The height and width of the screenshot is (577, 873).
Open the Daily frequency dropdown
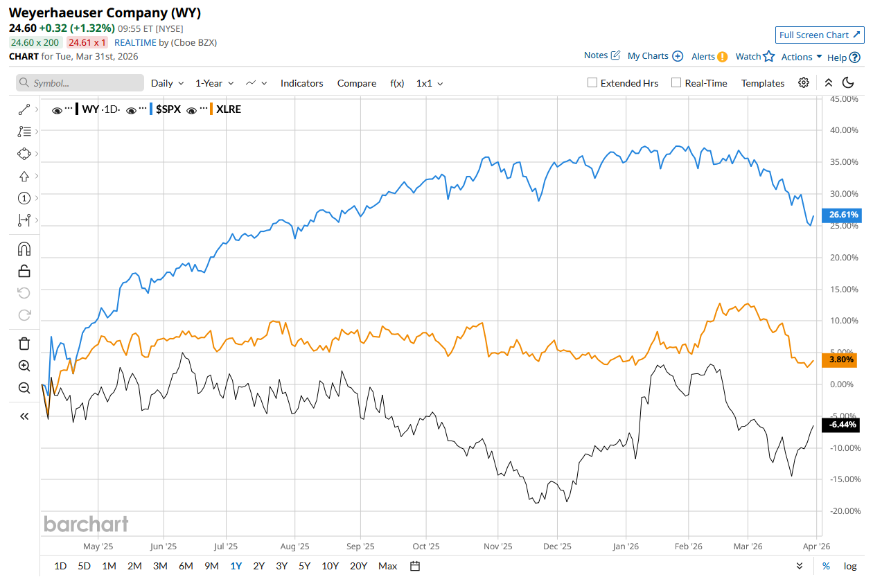[167, 83]
